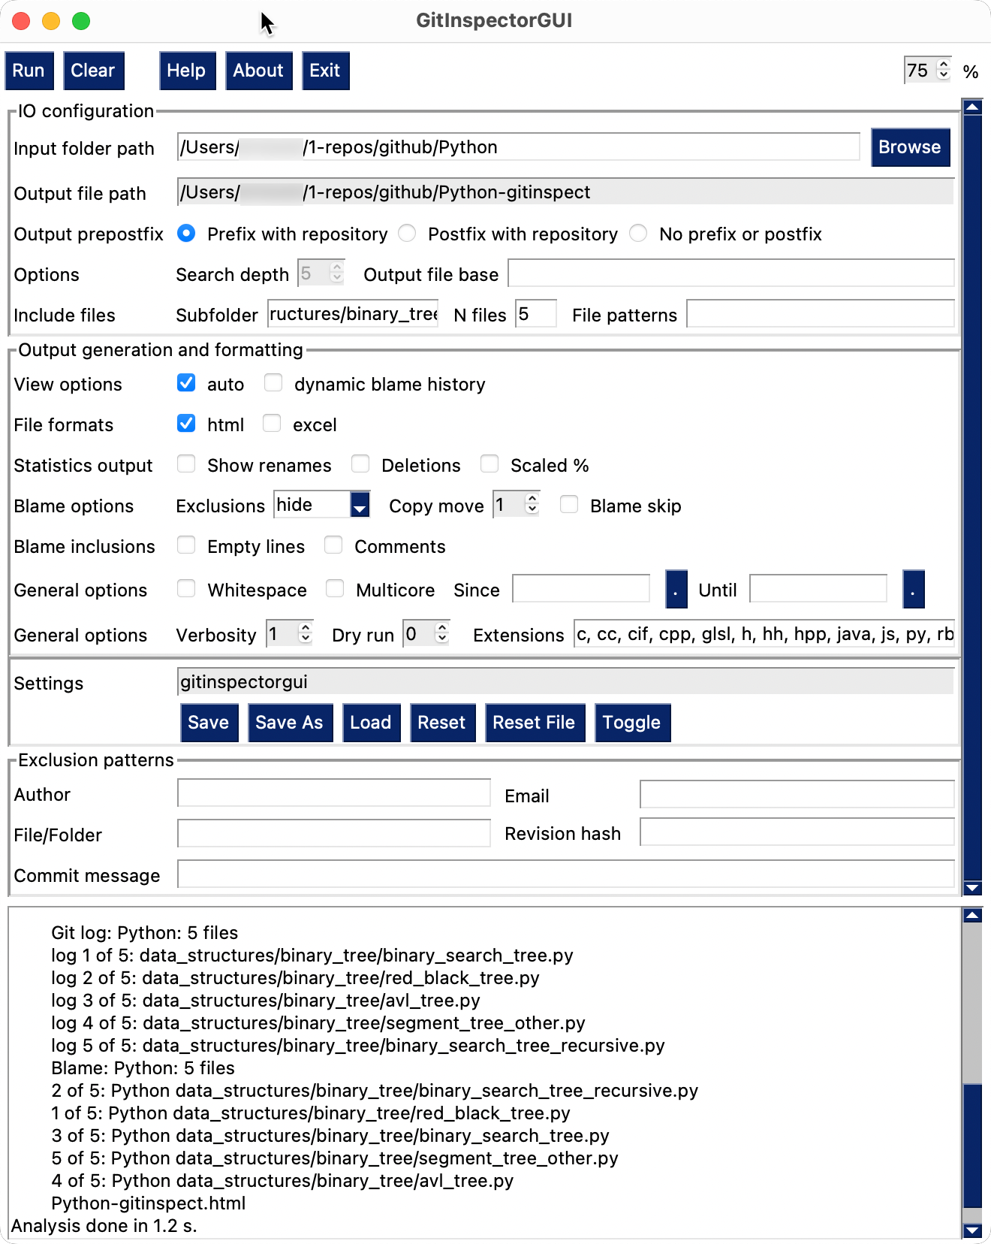Decrease the Verbosity value

tap(306, 639)
